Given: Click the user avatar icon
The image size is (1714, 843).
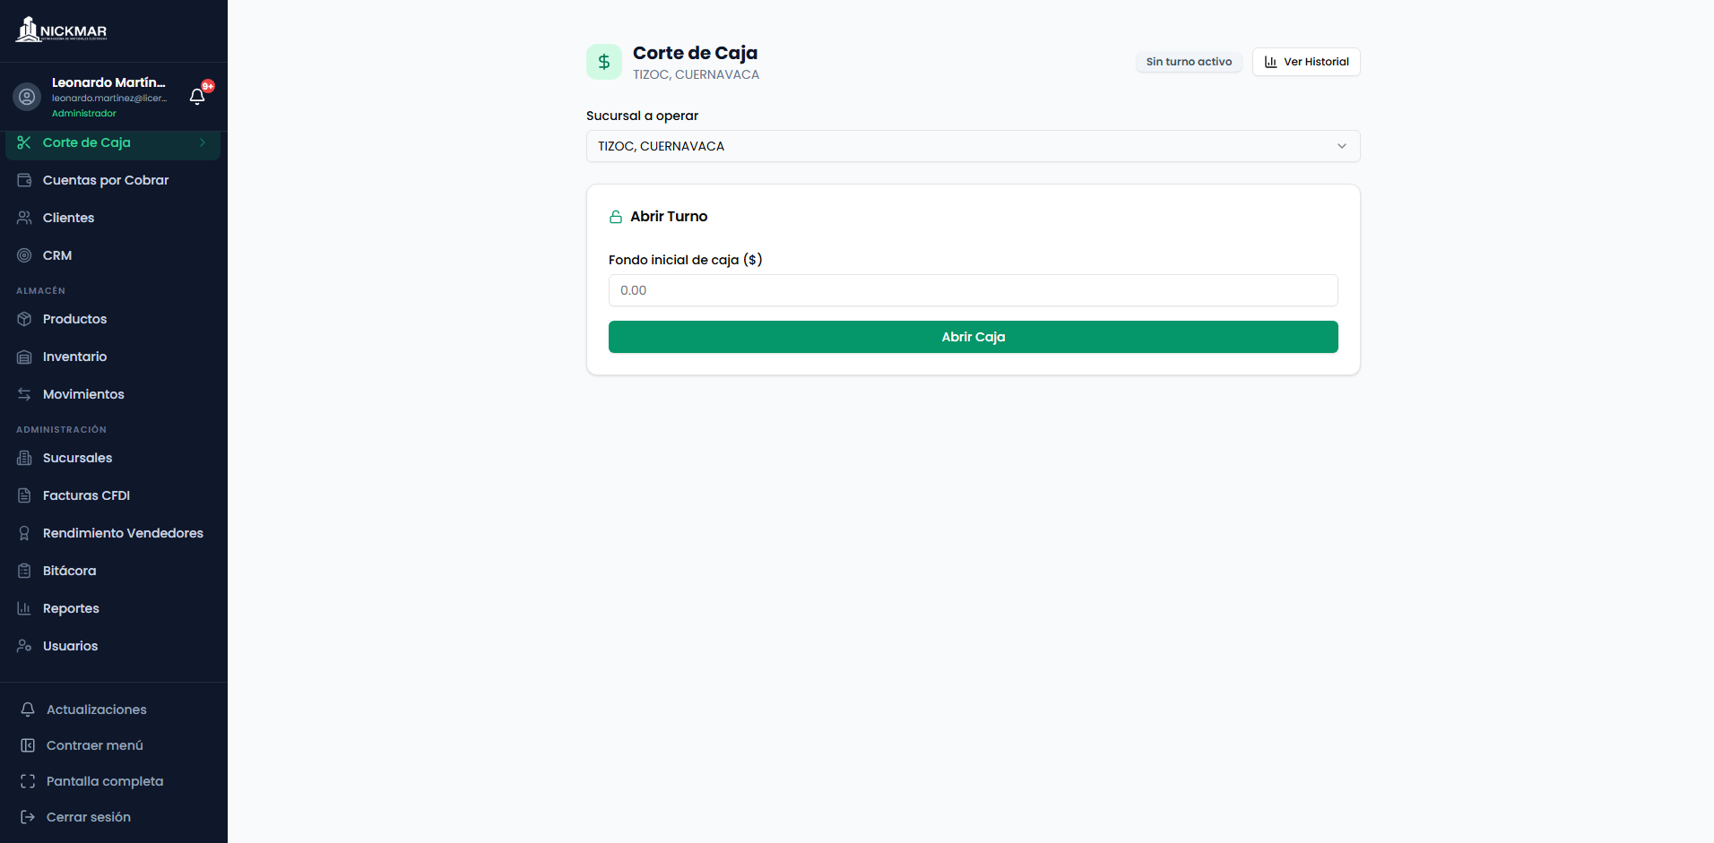Looking at the screenshot, I should [27, 97].
